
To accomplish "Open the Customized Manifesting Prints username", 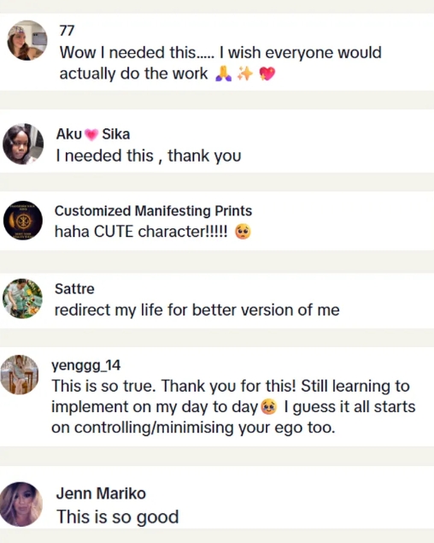I will [x=153, y=211].
